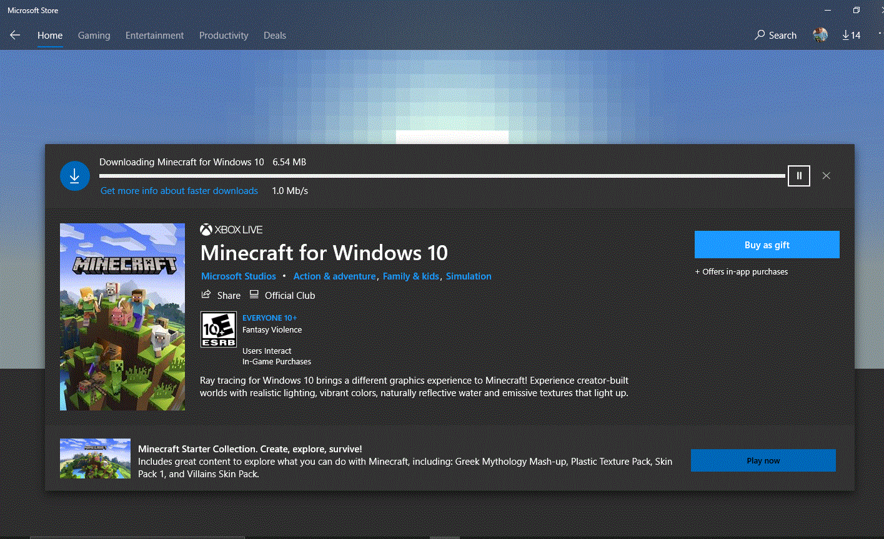The width and height of the screenshot is (884, 539).
Task: Open the Deals tab
Action: [x=275, y=36]
